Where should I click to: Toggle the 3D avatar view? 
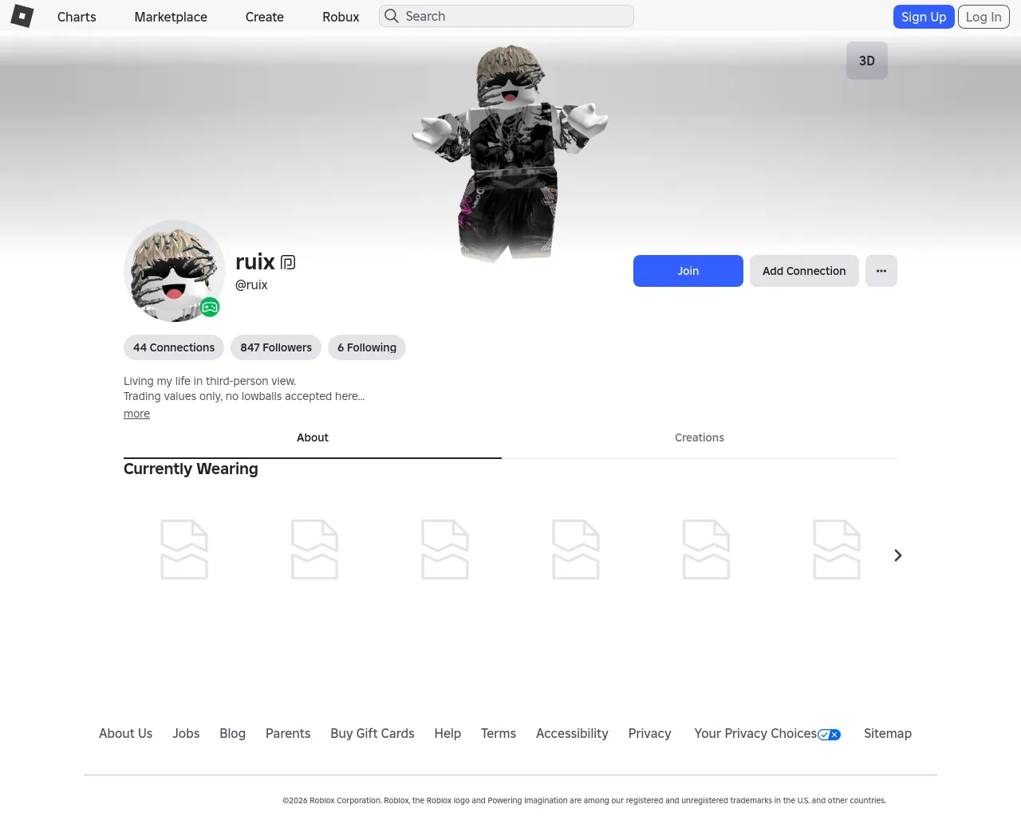(867, 61)
